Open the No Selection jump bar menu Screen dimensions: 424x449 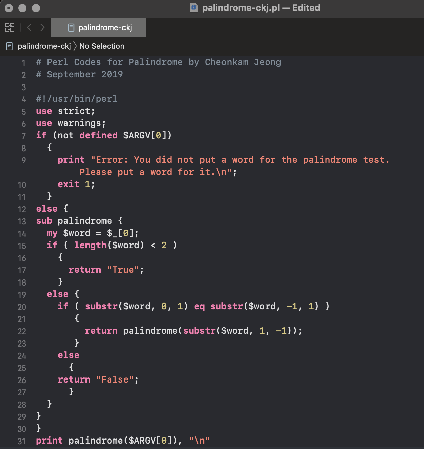point(102,46)
